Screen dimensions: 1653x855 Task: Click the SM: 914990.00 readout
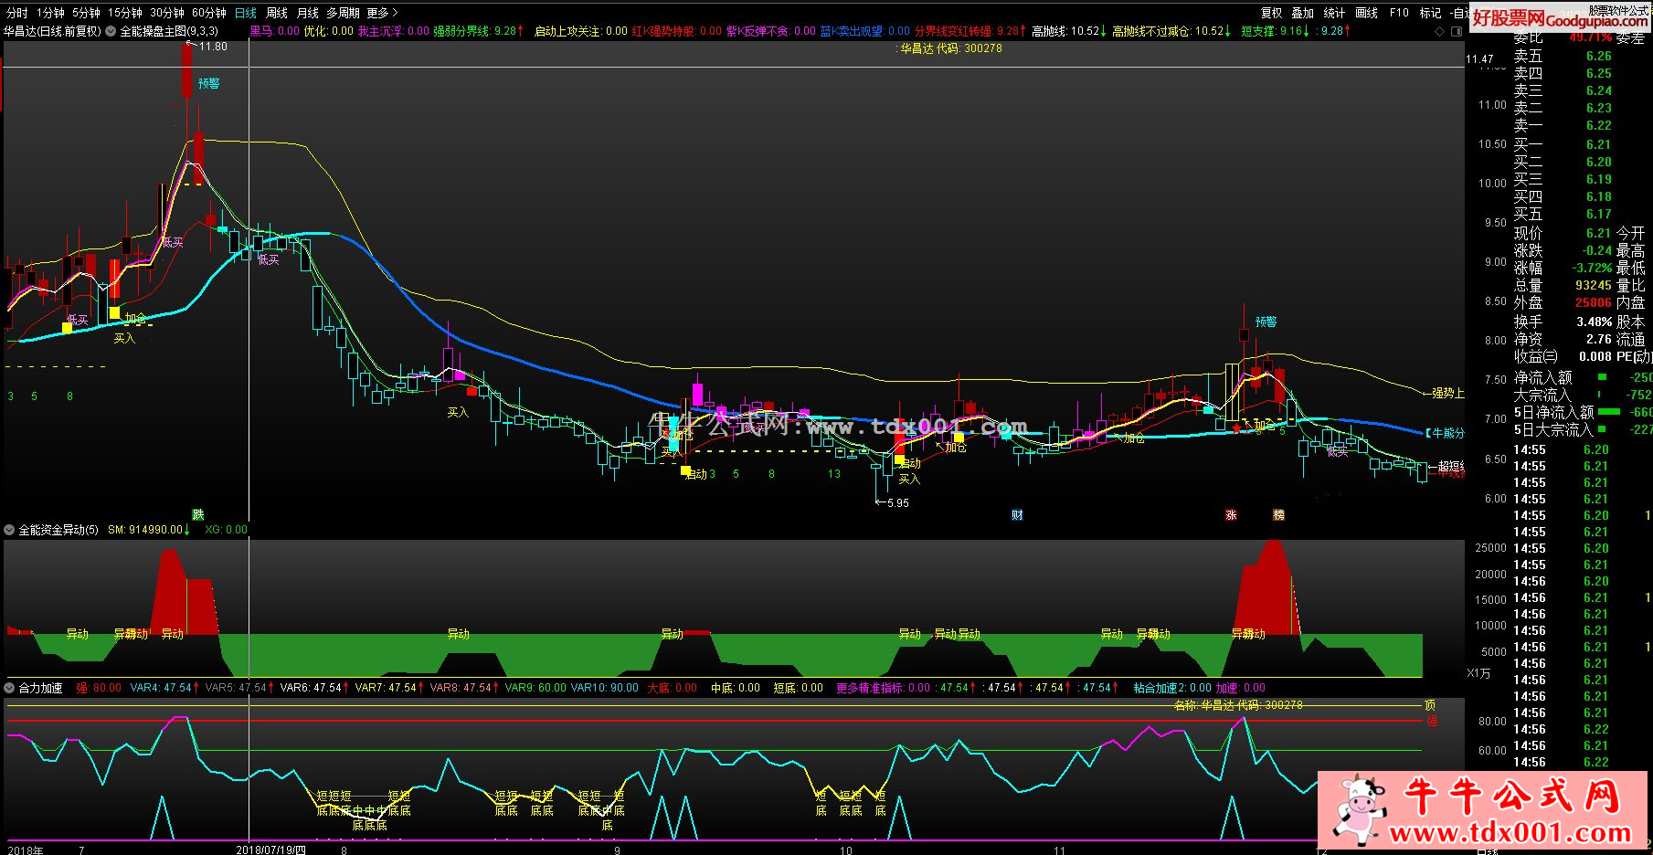point(149,530)
